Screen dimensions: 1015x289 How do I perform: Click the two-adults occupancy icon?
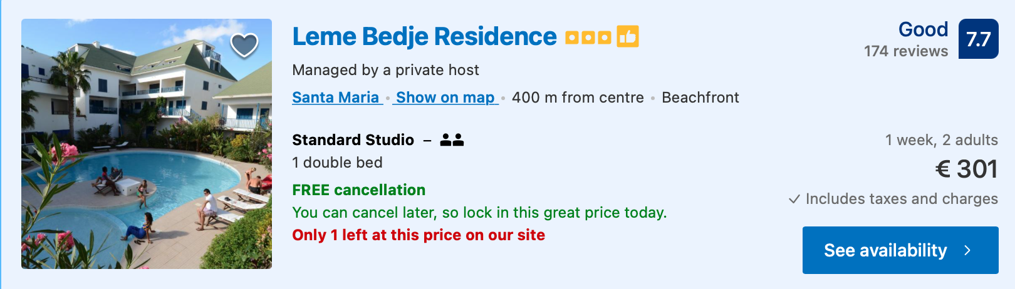coord(452,140)
